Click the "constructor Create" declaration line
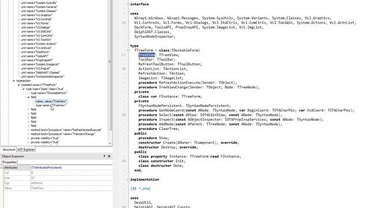Screen dimensions: 370x208 [x=188, y=143]
